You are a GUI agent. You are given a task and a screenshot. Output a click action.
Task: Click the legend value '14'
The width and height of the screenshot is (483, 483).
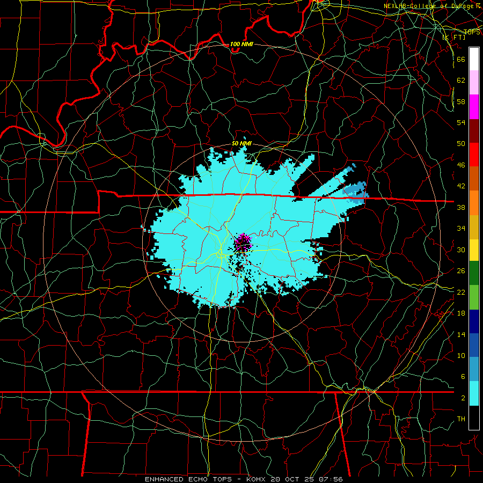coord(461,334)
